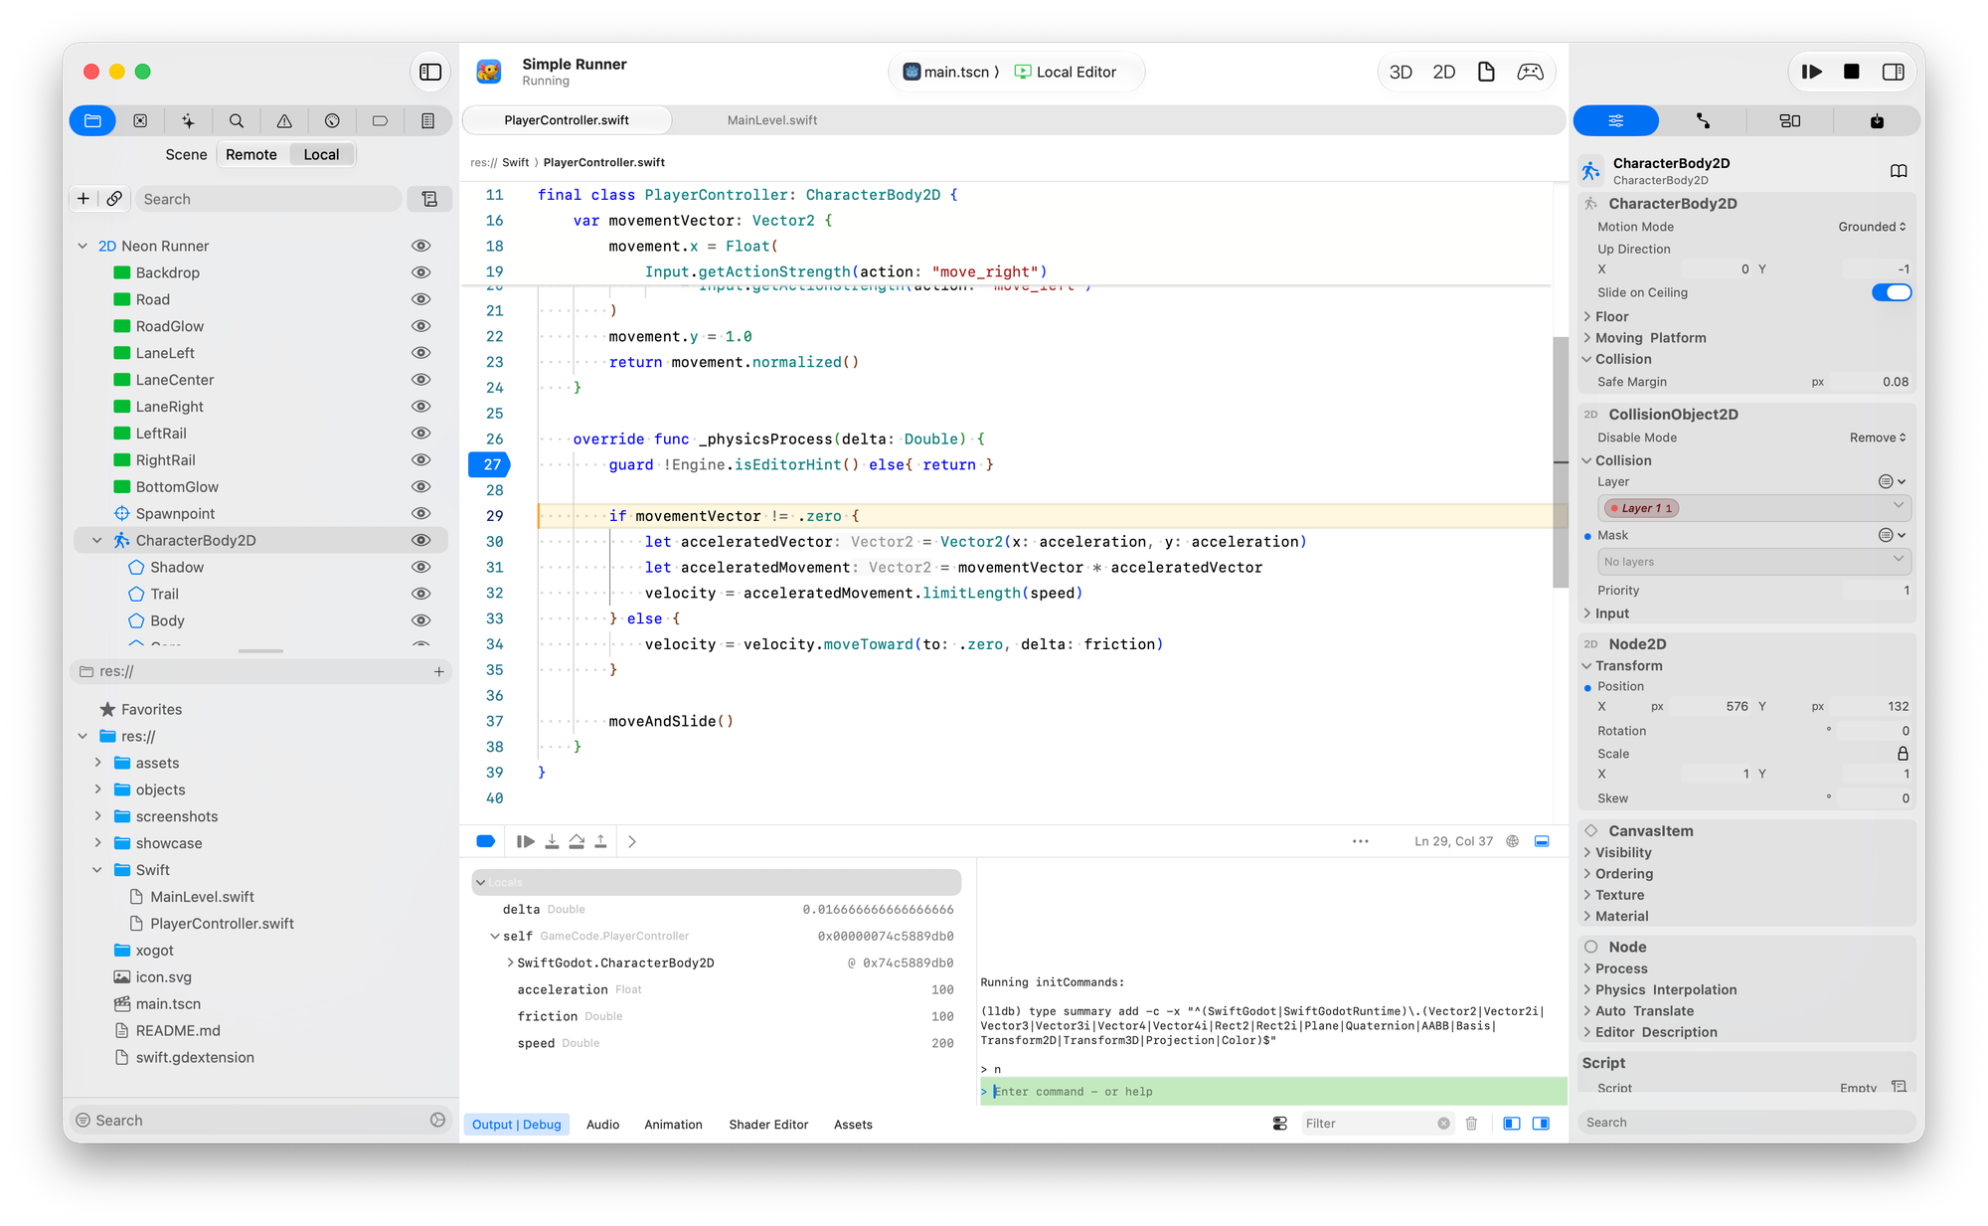This screenshot has height=1226, width=1988.
Task: Expand SwiftGodot.CharacterBody2D variable
Action: [x=510, y=963]
